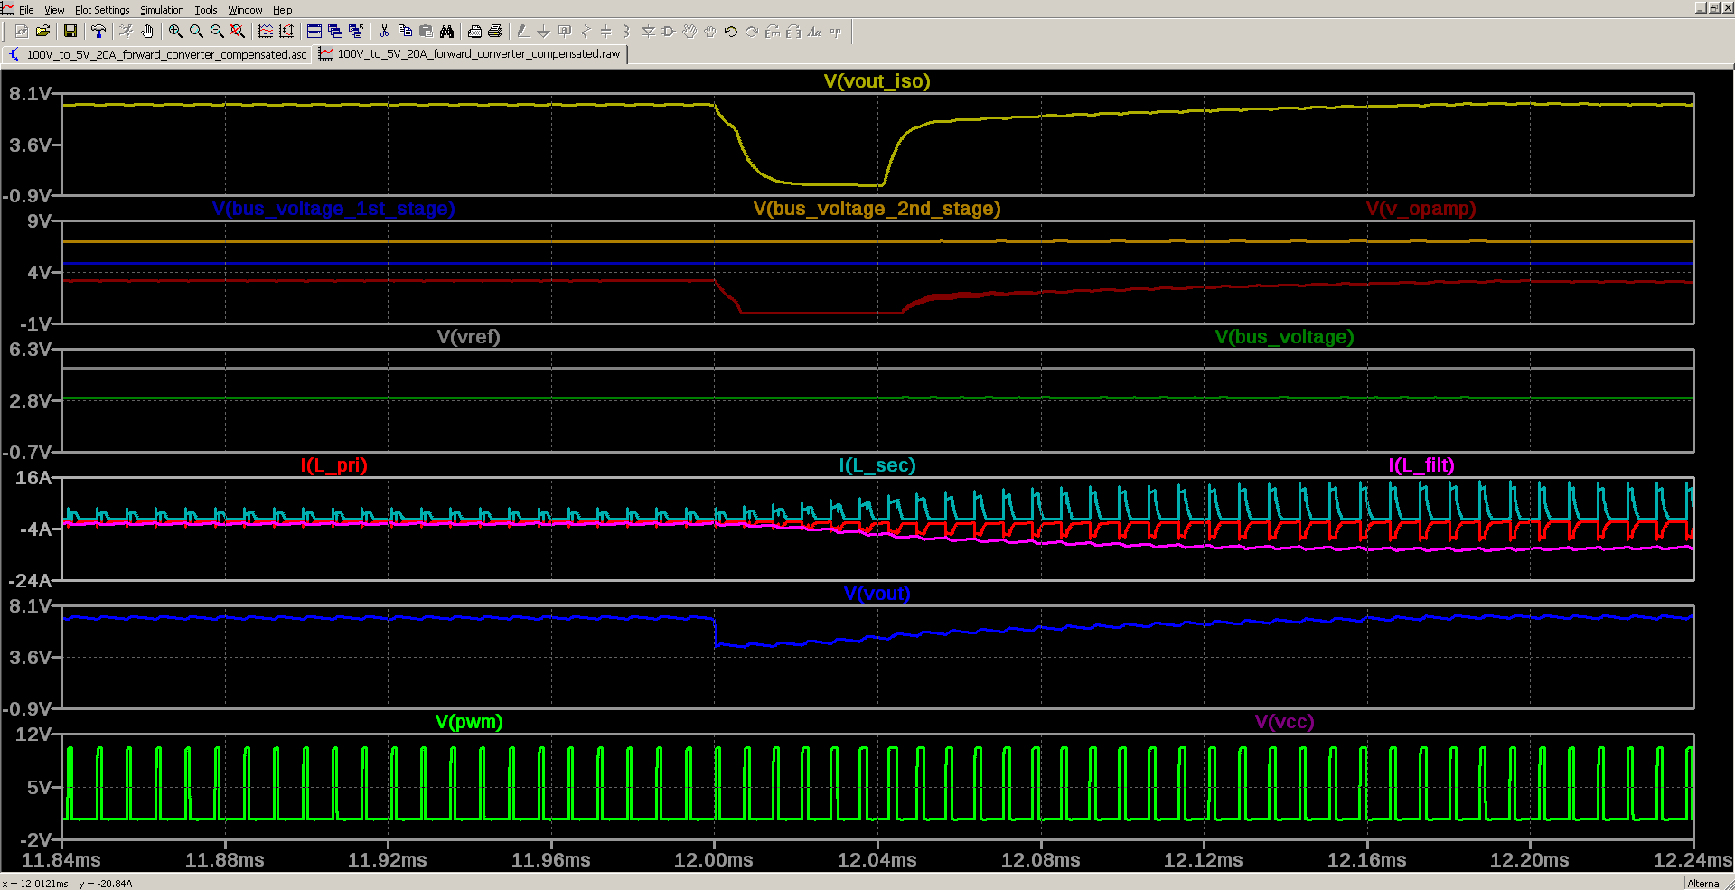Open the View menu
Viewport: 1735px width, 890px height.
coord(54,10)
